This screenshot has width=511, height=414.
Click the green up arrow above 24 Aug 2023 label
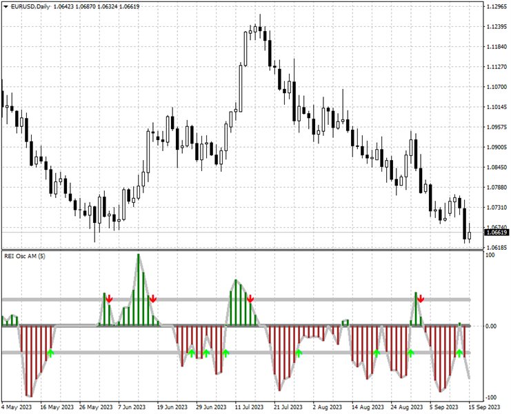click(410, 353)
